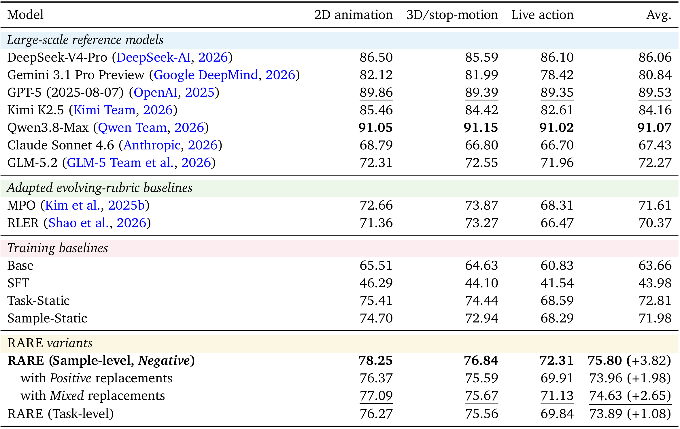Image resolution: width=680 pixels, height=429 pixels.
Task: Click the year 2025 in GPT-5 citation
Action: 200,93
